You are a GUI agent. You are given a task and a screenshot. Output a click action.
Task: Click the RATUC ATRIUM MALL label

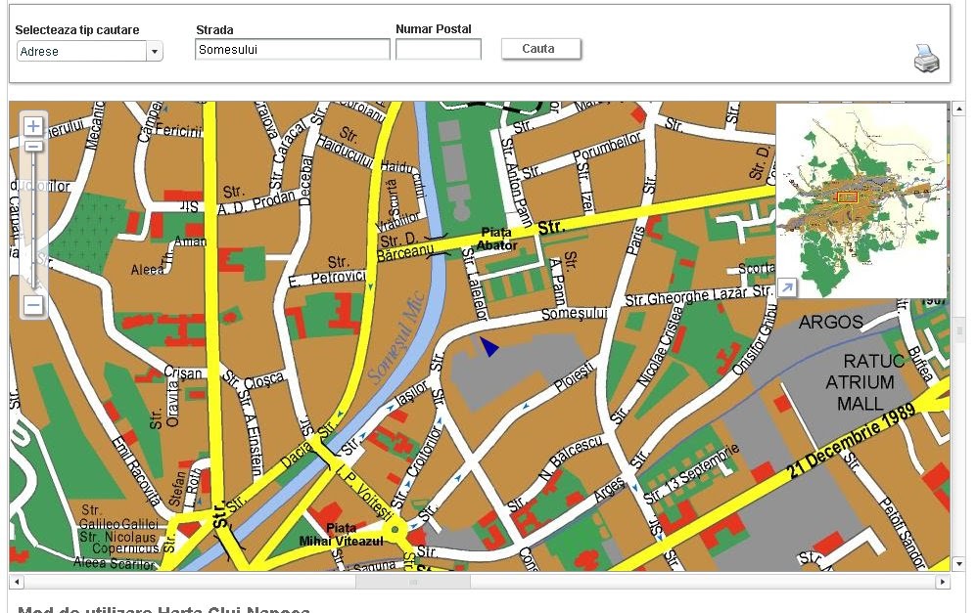pos(866,382)
